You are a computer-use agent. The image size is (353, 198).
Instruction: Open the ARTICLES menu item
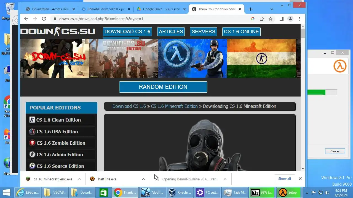[x=171, y=32]
